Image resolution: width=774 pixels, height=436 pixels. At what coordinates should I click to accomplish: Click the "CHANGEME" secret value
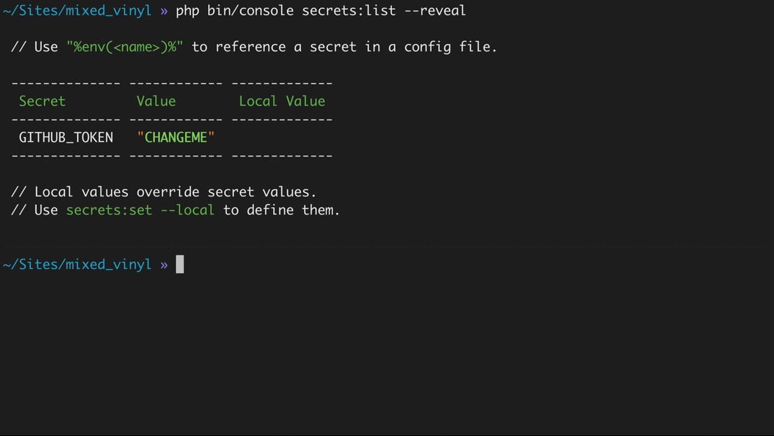(x=176, y=137)
